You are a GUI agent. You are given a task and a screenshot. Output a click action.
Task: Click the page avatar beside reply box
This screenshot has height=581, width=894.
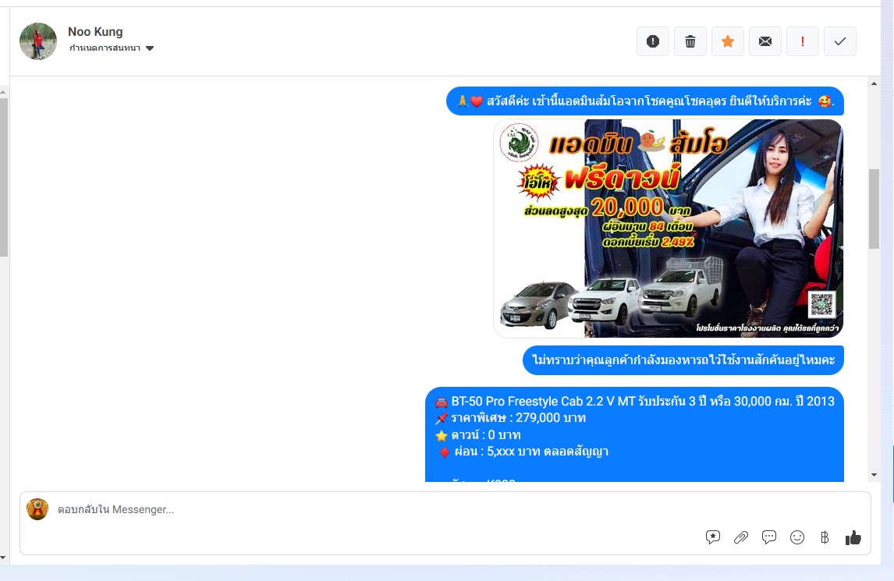click(37, 509)
